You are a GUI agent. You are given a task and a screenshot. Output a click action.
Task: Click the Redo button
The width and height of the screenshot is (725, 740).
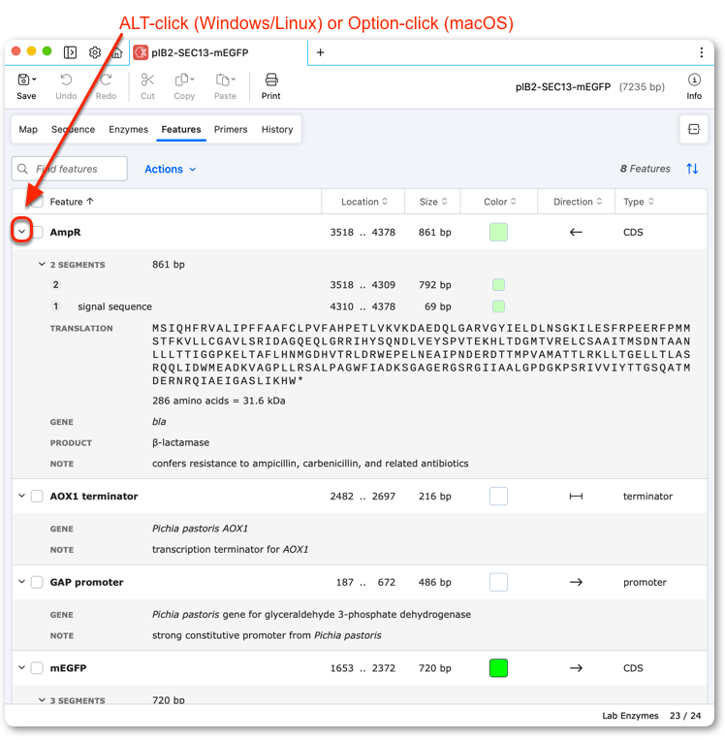point(106,86)
